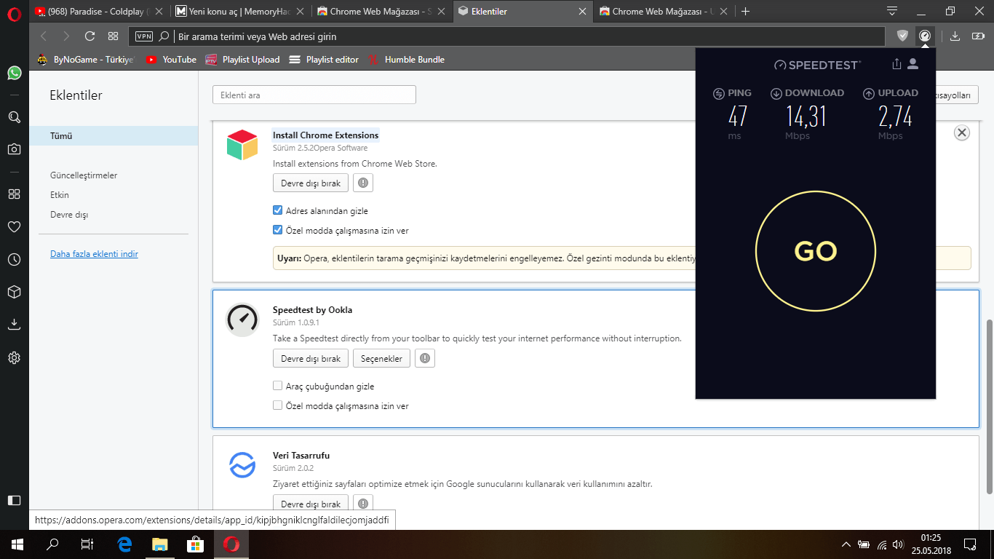Open Windows Start menu
The width and height of the screenshot is (994, 559).
pos(17,544)
